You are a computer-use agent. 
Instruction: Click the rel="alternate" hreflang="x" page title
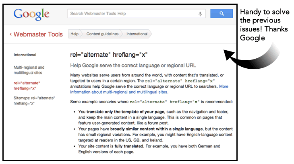[x=109, y=55]
